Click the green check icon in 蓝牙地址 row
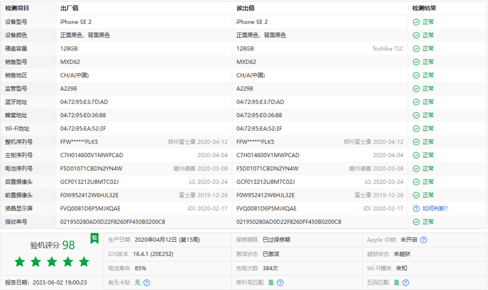This screenshot has width=488, height=290. pyautogui.click(x=416, y=102)
